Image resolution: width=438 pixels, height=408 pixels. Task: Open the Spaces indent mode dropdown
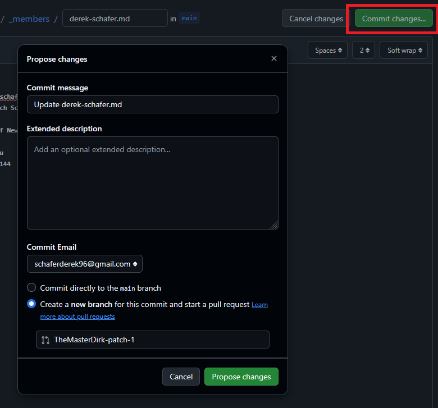327,51
